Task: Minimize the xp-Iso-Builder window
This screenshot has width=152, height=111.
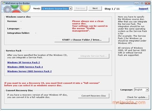Action: click(136, 3)
